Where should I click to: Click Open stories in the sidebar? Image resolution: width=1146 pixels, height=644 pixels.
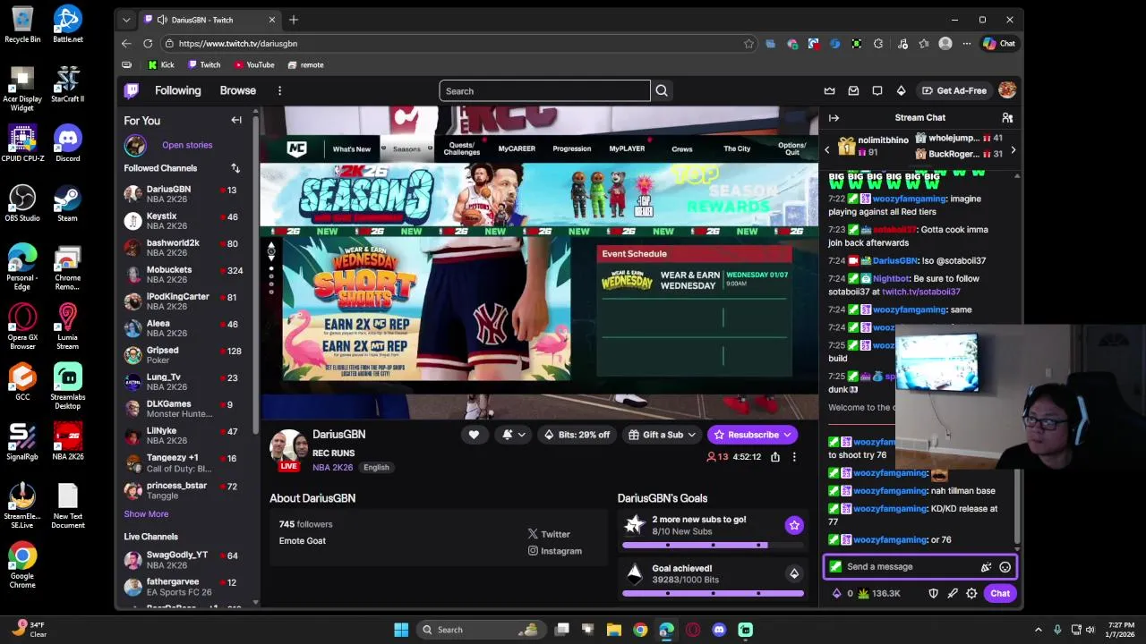(x=187, y=145)
